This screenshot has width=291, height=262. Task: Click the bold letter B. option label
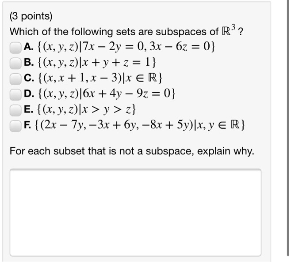(x=29, y=62)
